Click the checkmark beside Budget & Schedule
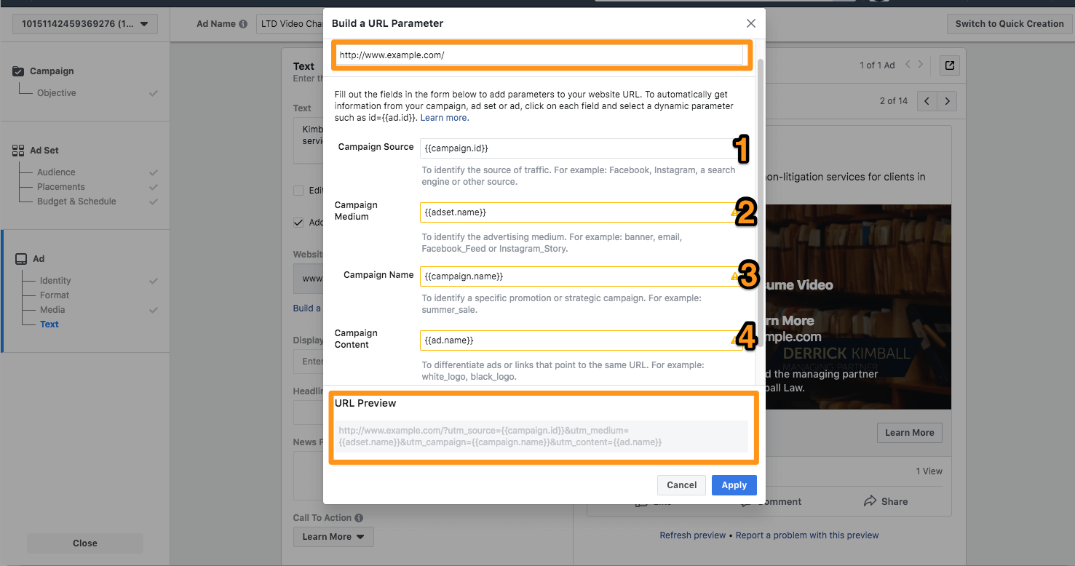 pyautogui.click(x=154, y=202)
